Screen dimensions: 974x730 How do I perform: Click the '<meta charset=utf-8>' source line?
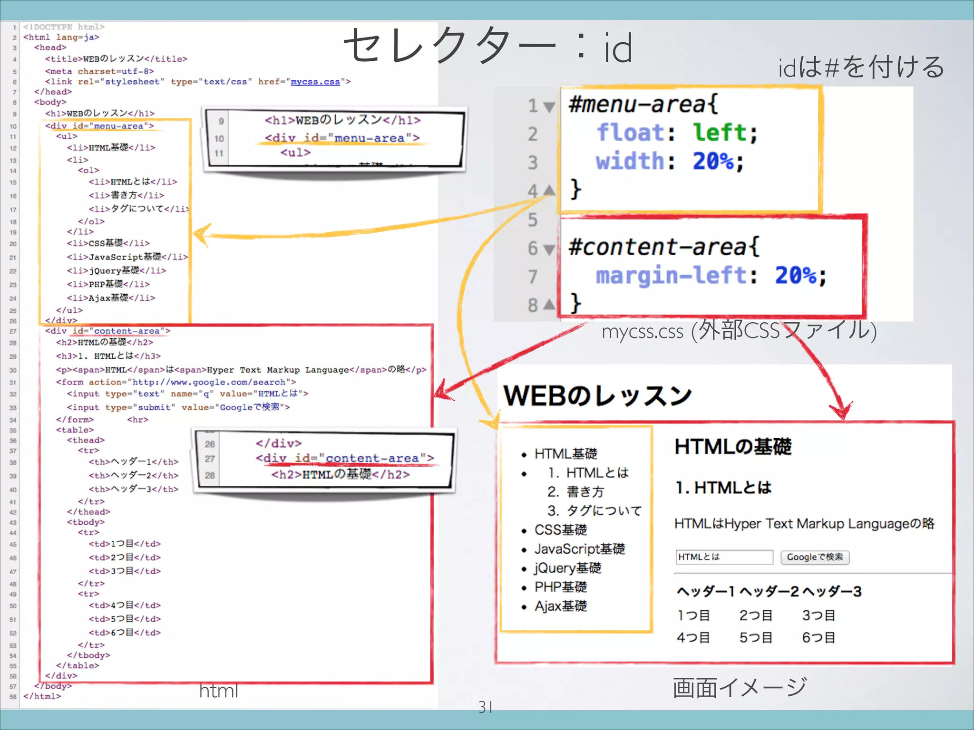point(99,71)
